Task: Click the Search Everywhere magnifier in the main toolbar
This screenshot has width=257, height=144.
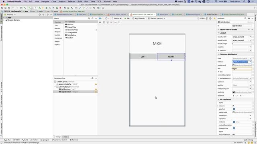Action: (103, 8)
